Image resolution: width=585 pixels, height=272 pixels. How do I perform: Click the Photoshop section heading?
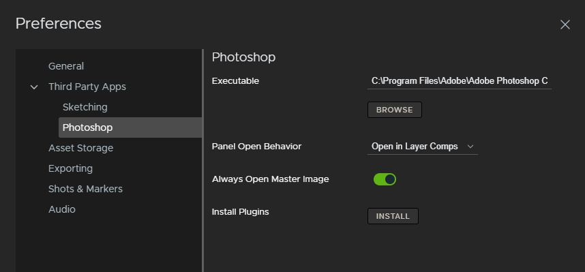tap(243, 57)
